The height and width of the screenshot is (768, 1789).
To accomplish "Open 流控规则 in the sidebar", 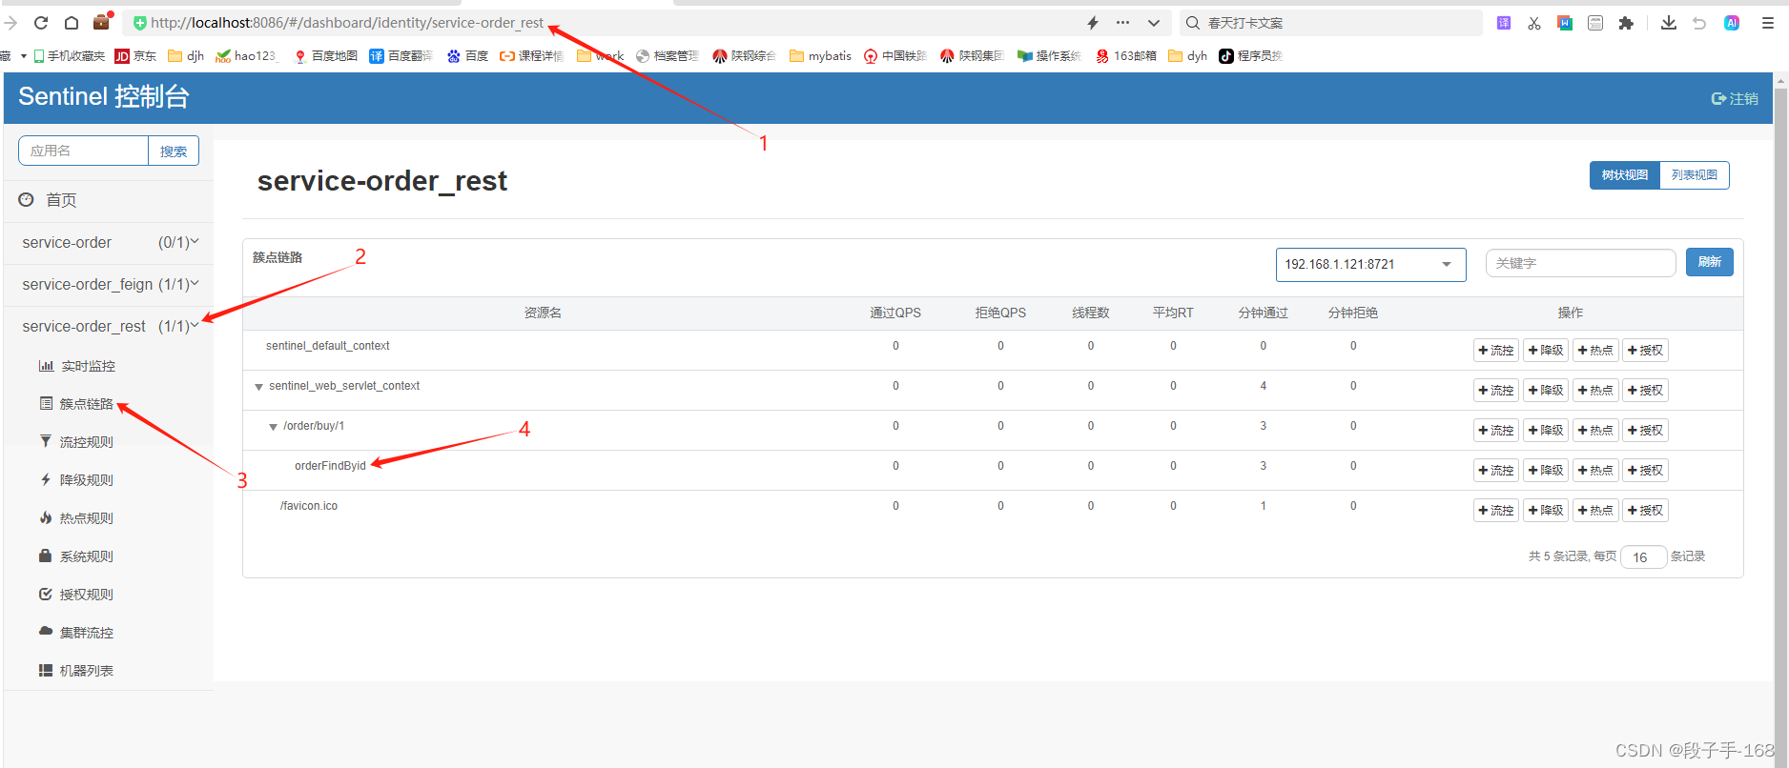I will [x=76, y=442].
